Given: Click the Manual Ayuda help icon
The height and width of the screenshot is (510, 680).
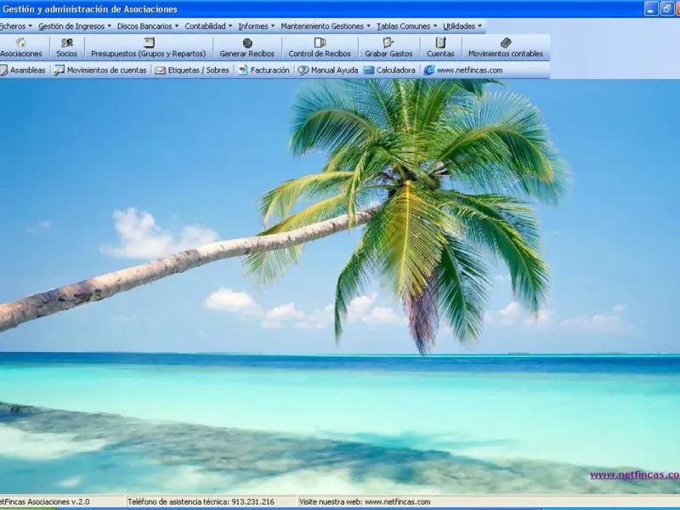Looking at the screenshot, I should 303,71.
